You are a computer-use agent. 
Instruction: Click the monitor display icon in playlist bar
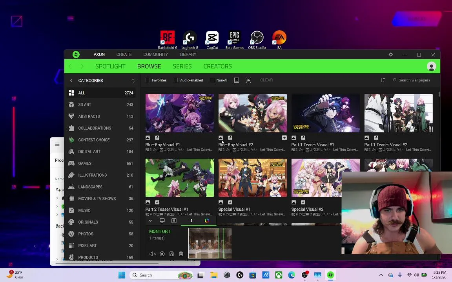162,221
